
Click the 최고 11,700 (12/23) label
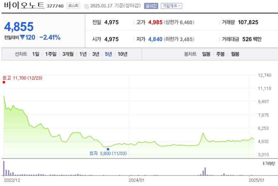point(22,78)
